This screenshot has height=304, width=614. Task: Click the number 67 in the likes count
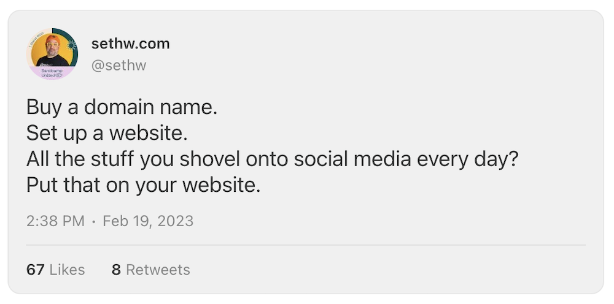pos(35,270)
